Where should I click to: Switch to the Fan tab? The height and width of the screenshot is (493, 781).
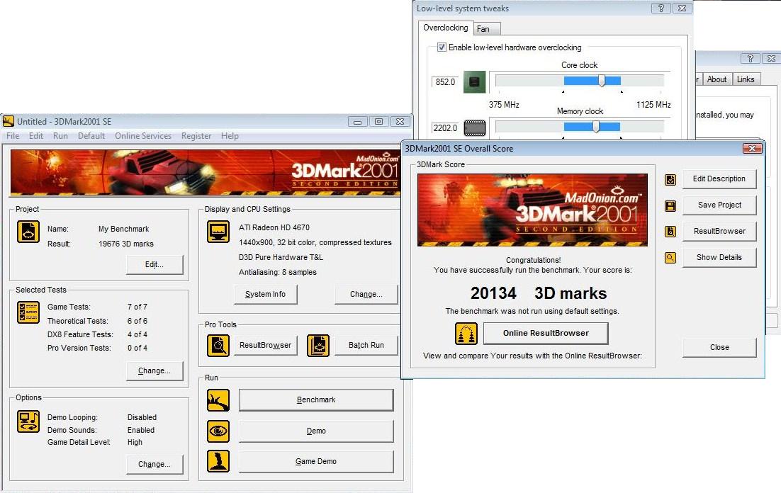tap(483, 29)
